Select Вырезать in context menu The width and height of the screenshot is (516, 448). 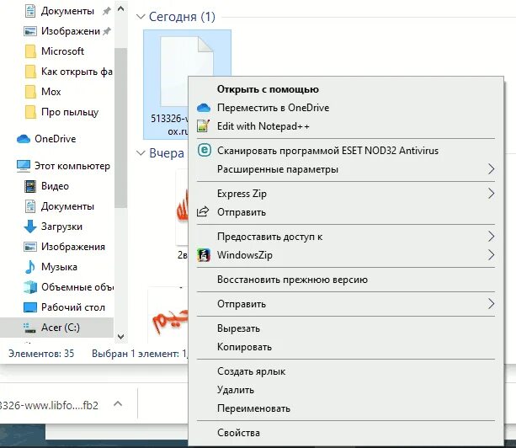(345, 328)
